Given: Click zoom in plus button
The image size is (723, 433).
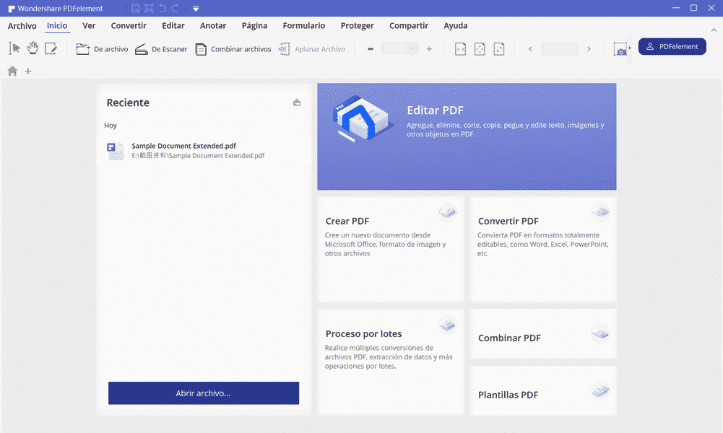Looking at the screenshot, I should click(x=429, y=49).
